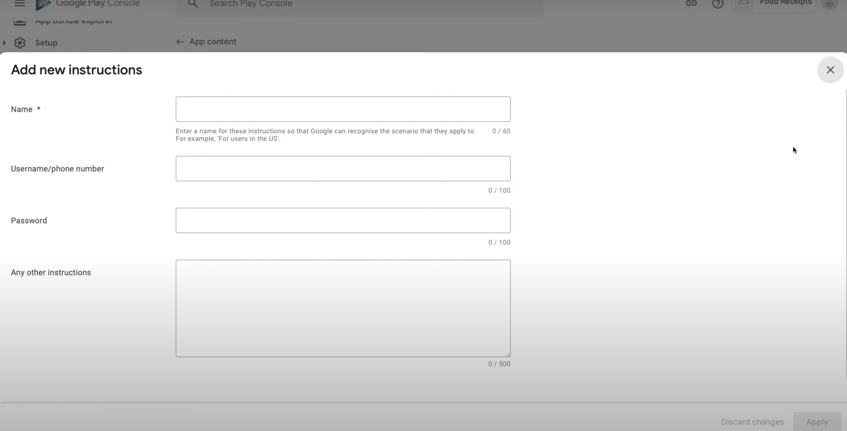847x431 pixels.
Task: Click the Setup gear icon
Action: tap(20, 43)
